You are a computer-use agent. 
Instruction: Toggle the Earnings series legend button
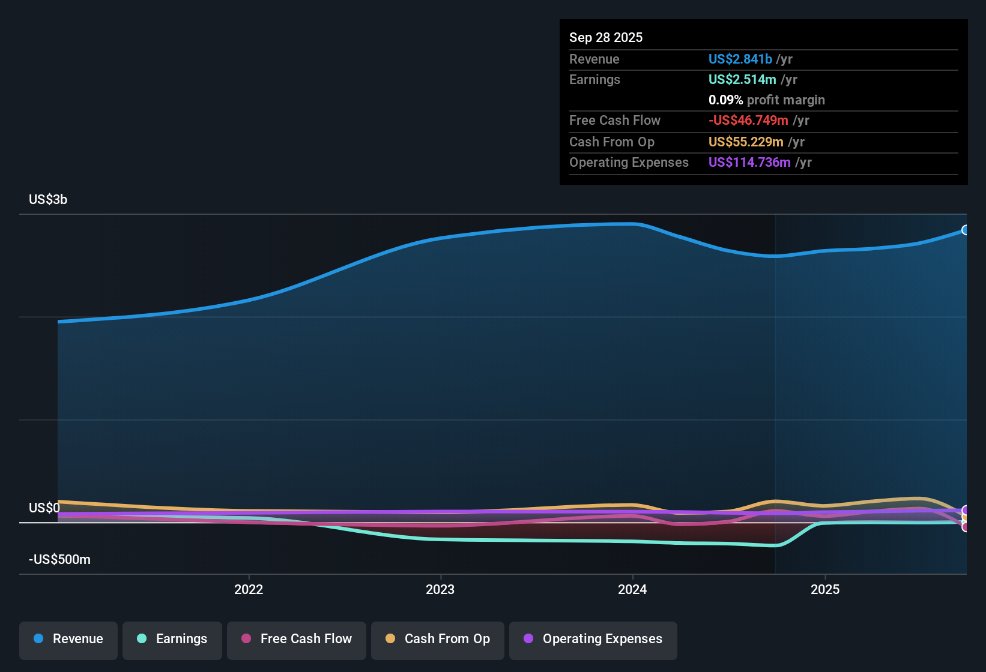click(172, 640)
